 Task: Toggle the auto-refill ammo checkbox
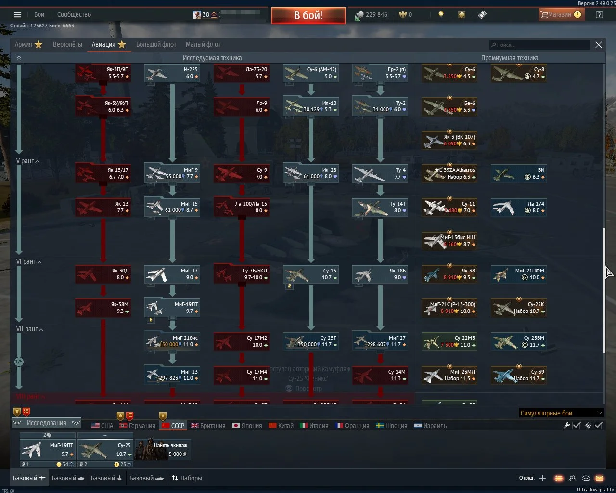[588, 426]
